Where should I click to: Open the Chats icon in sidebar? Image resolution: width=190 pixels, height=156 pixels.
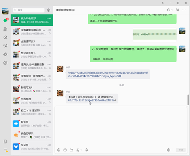(5, 20)
